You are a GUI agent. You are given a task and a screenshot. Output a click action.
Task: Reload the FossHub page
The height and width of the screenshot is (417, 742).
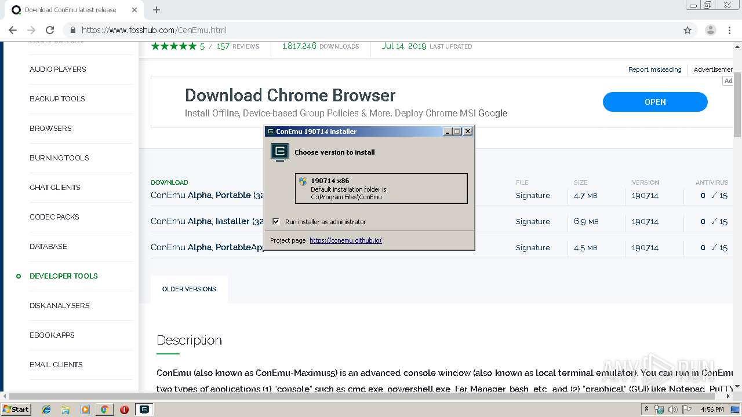point(50,30)
